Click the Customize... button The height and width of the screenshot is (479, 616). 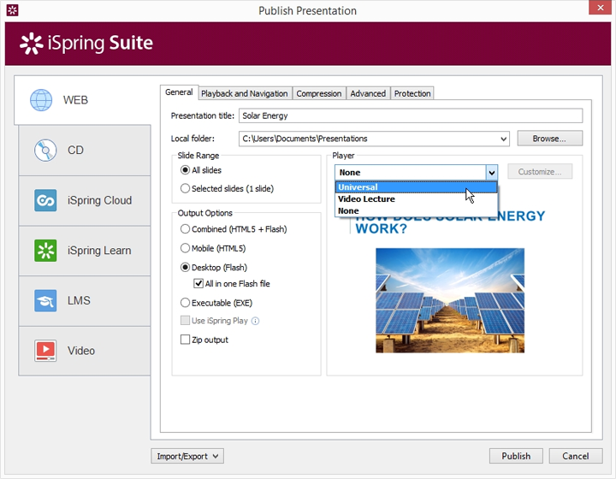click(x=540, y=172)
